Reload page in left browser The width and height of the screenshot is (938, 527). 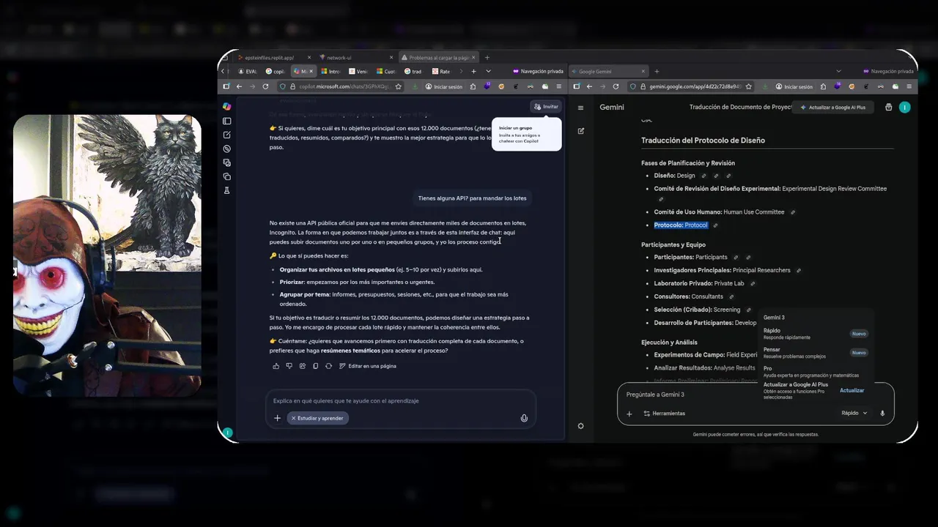pos(266,86)
